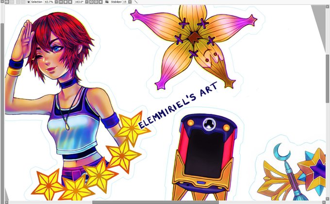Open the zoom percentage dropdown arrow
330x204 pixels.
pos(56,2)
